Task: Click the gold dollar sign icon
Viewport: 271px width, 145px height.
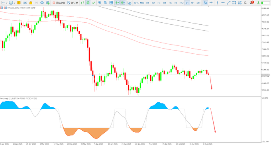Action: click(x=19, y=3)
